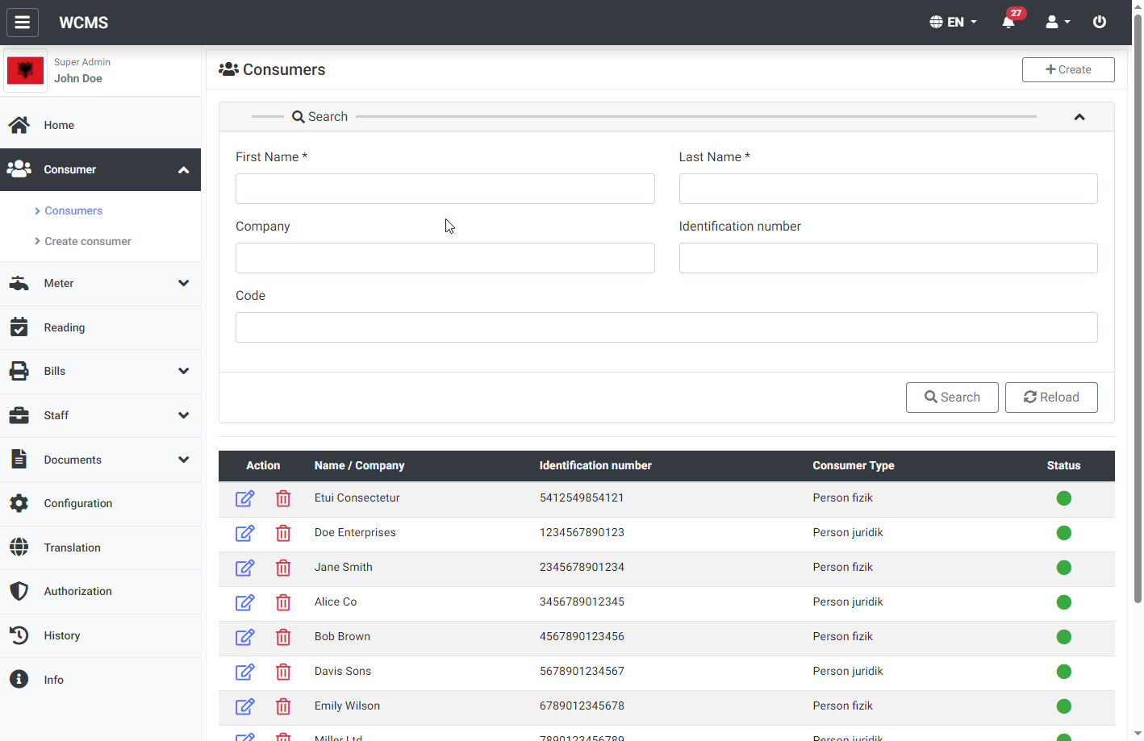The image size is (1144, 741).
Task: Click the Create button
Action: pyautogui.click(x=1068, y=69)
